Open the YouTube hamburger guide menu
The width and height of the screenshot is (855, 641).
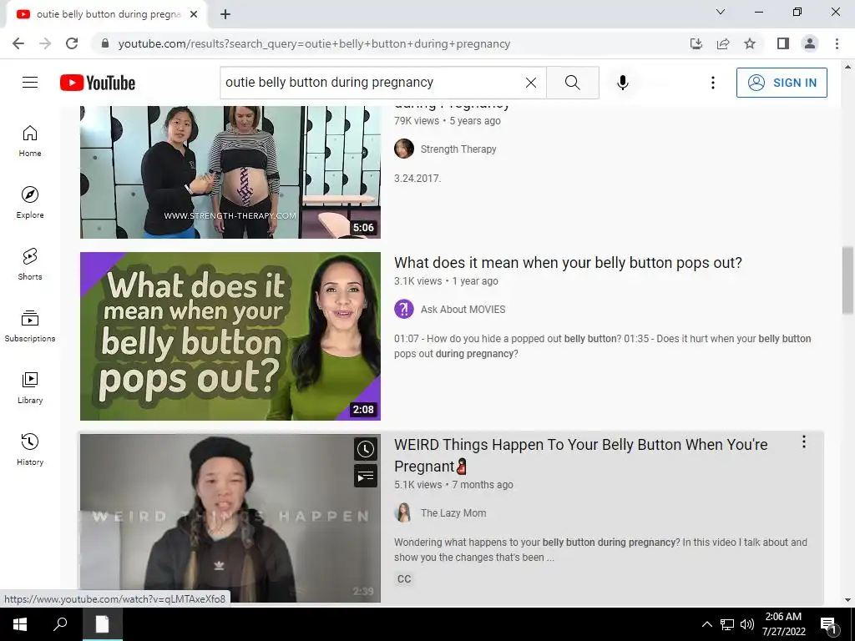click(x=30, y=83)
